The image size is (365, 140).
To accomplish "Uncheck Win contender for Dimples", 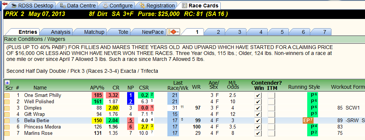I will point(258,108).
